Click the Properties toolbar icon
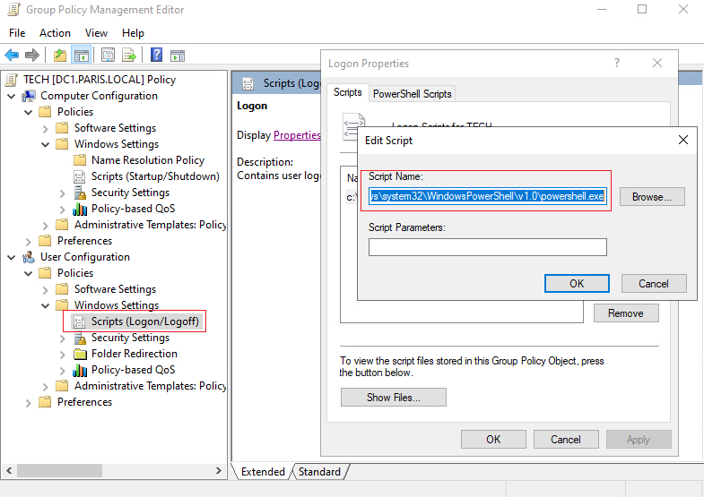Viewport: 704px width, 497px height. click(x=108, y=56)
